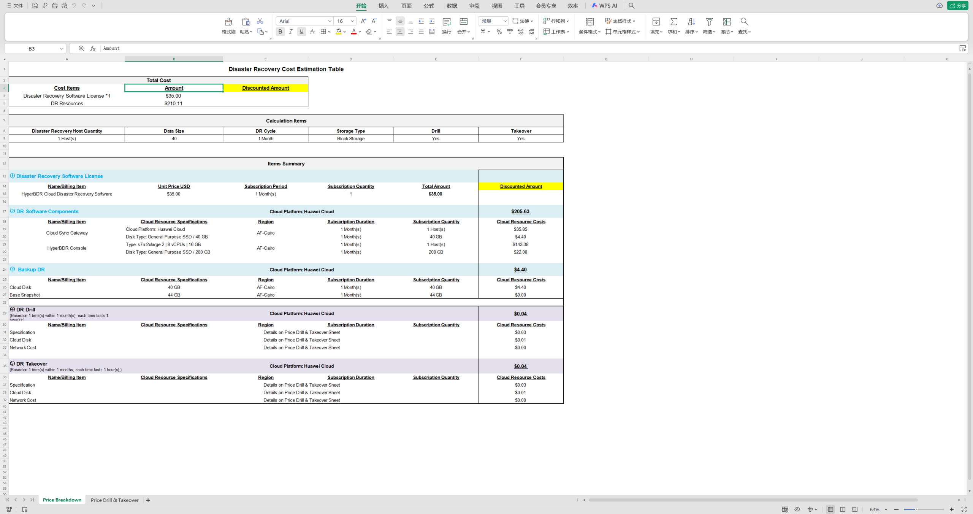Click the zoom in plus button
Viewport: 973px width, 514px height.
951,509
